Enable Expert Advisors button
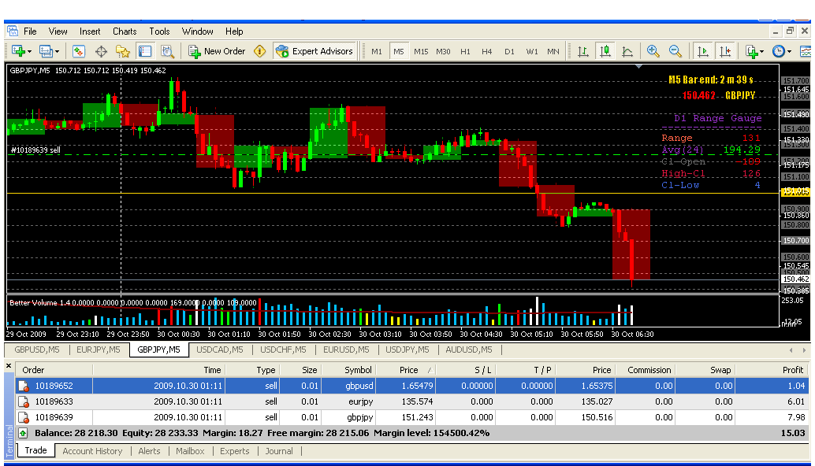The image size is (815, 466). tap(314, 51)
